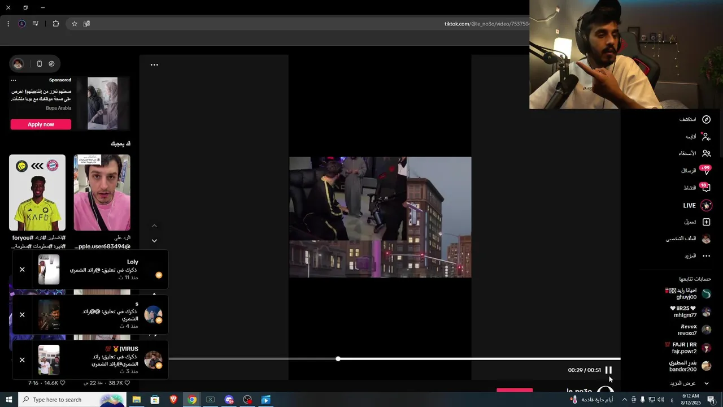This screenshot has width=723, height=407.
Task: Go to next video with down chevron
Action: (x=154, y=241)
